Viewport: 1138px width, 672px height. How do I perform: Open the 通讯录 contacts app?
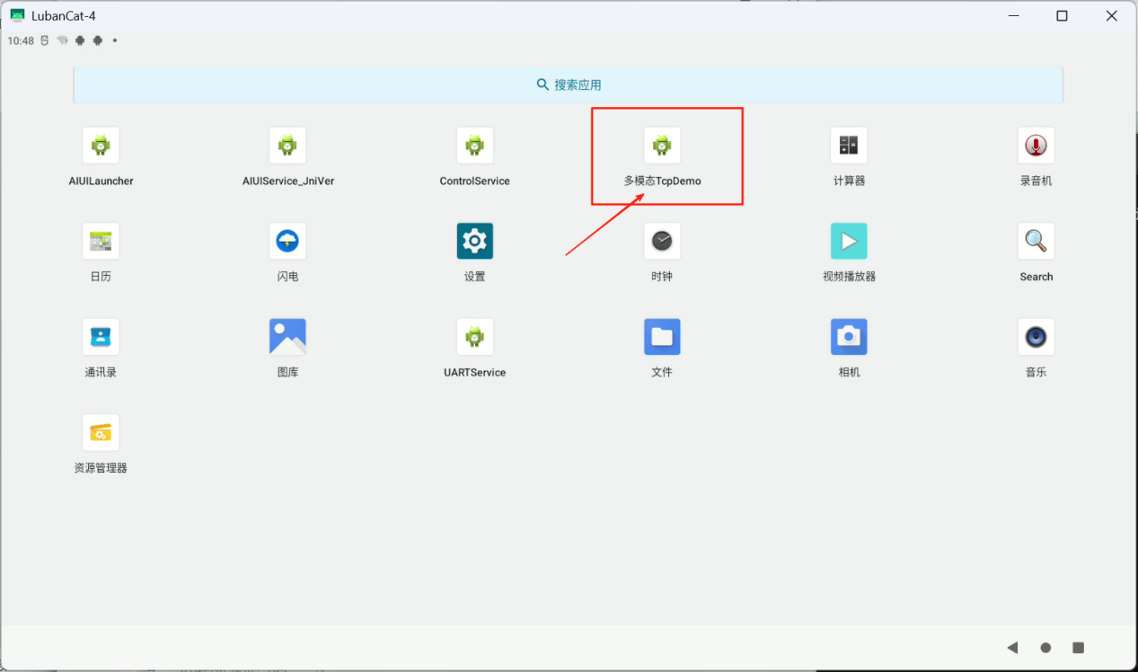101,337
